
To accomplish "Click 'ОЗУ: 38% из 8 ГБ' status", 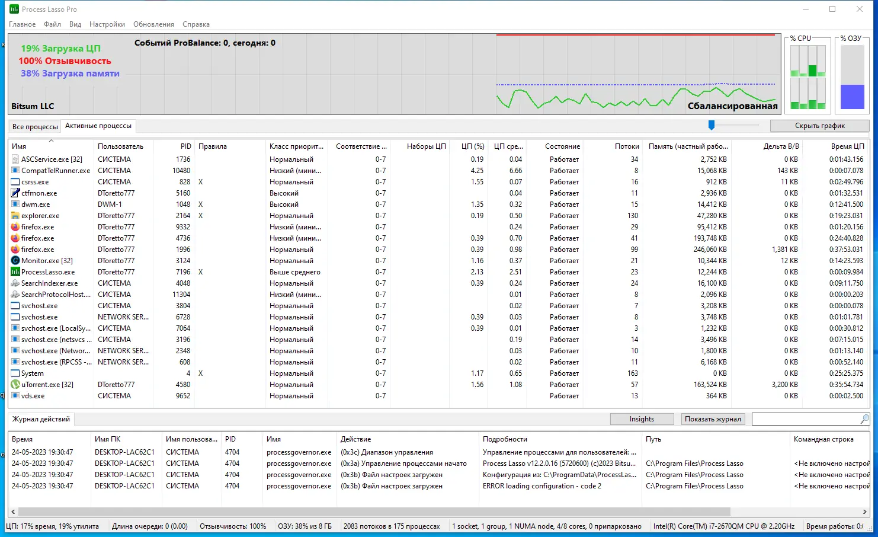I will [305, 526].
